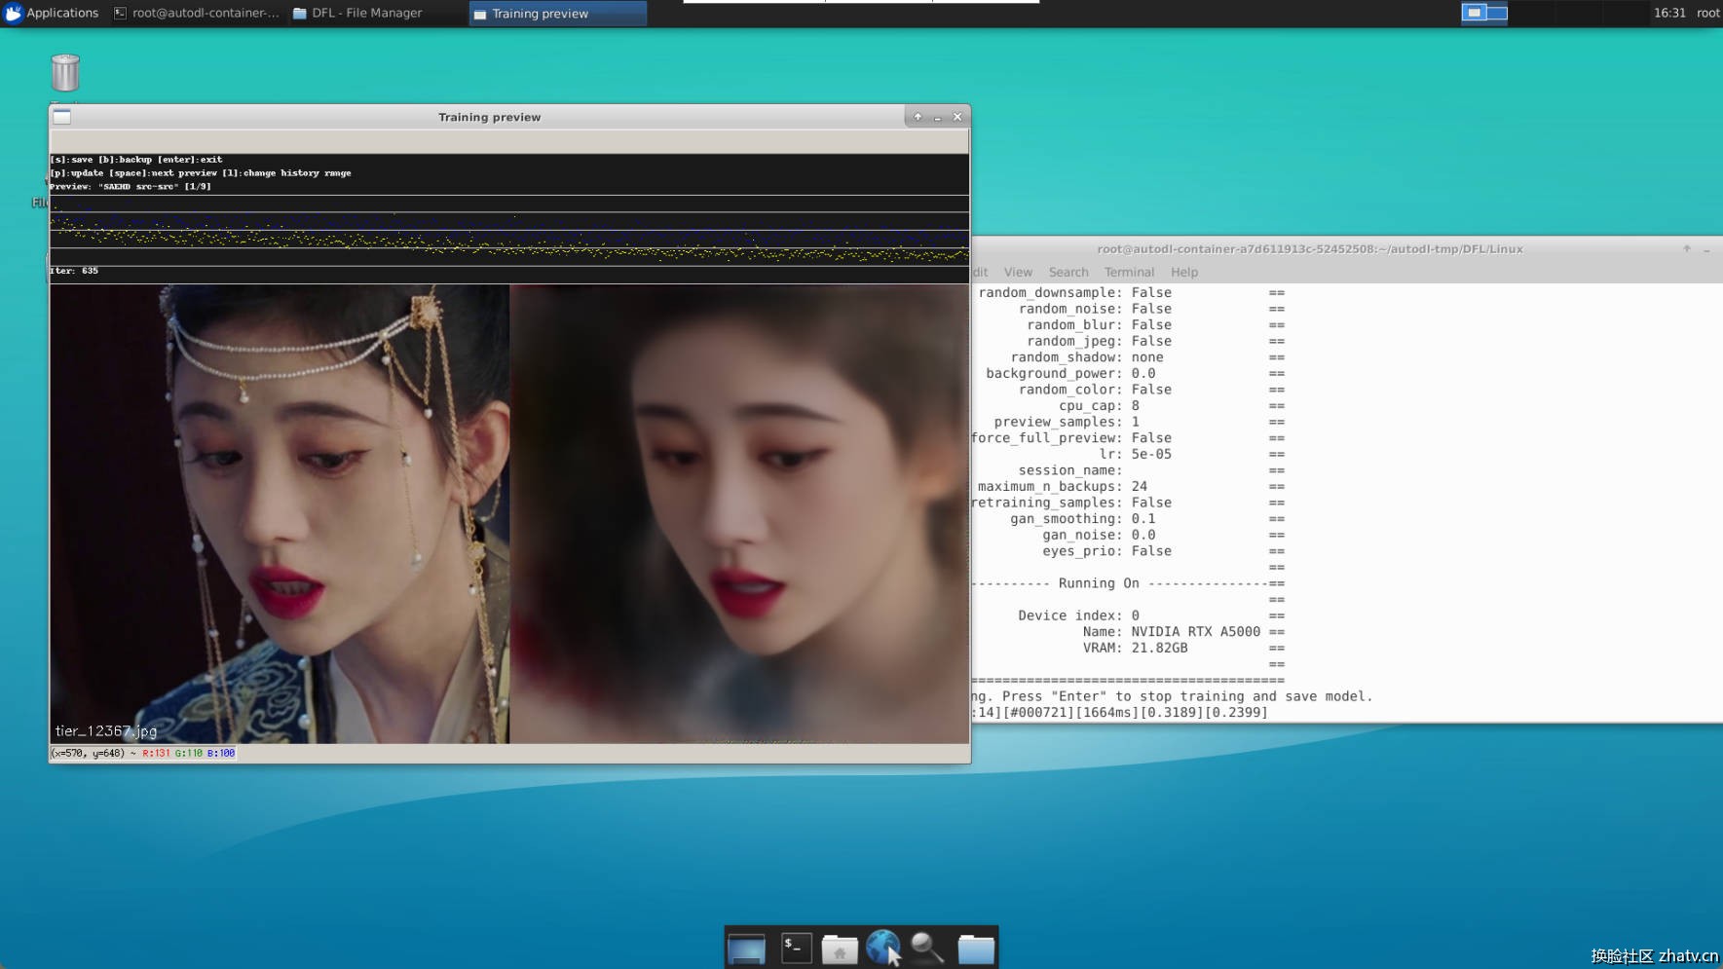This screenshot has width=1723, height=969.
Task: Minimize the Training preview window
Action: [x=938, y=117]
